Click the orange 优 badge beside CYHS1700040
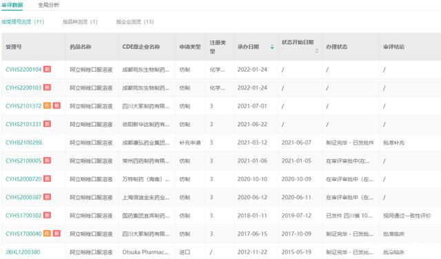 (x=47, y=234)
